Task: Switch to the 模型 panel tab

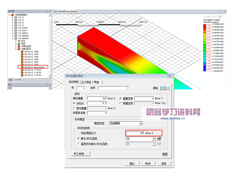Action: pyautogui.click(x=11, y=80)
